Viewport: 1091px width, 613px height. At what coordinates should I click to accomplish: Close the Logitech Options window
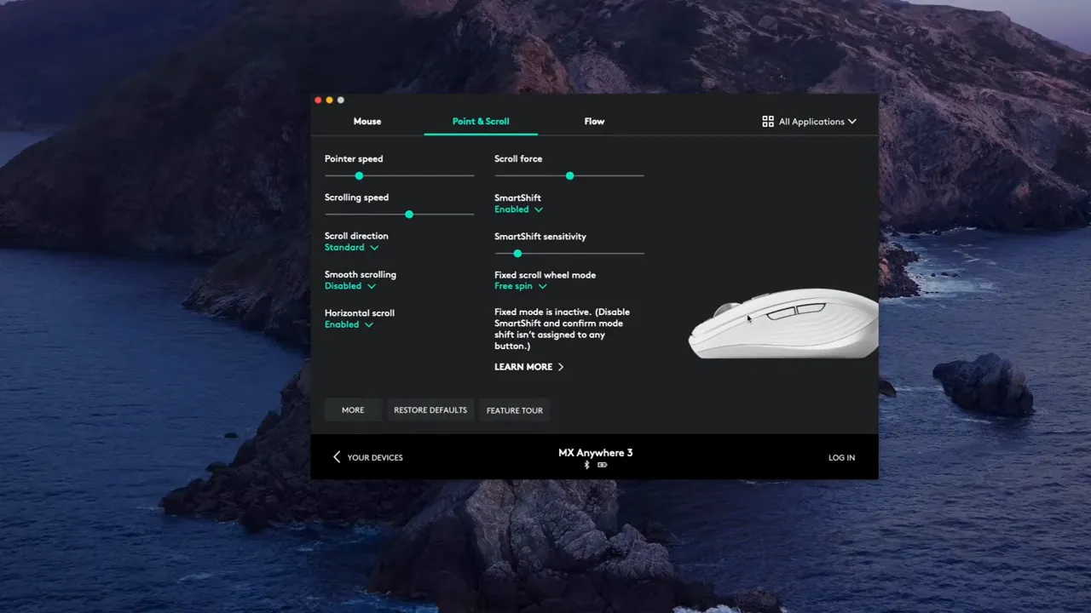318,100
